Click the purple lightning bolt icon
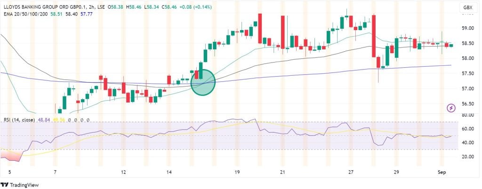 451,108
